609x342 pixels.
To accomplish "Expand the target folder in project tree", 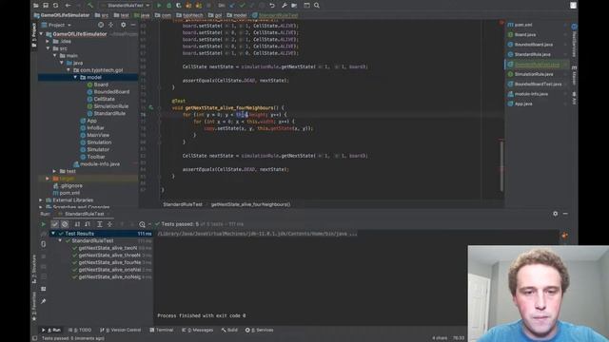I will coord(49,179).
